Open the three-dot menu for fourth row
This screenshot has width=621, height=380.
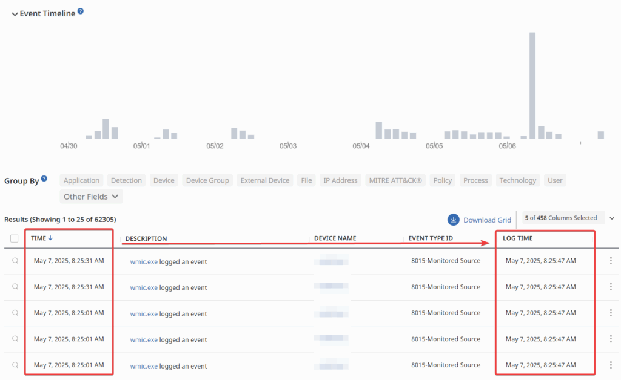611,339
